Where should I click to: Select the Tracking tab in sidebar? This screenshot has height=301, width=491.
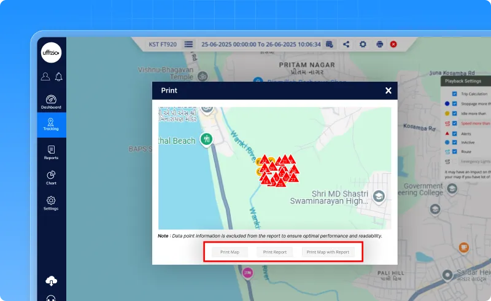[51, 125]
